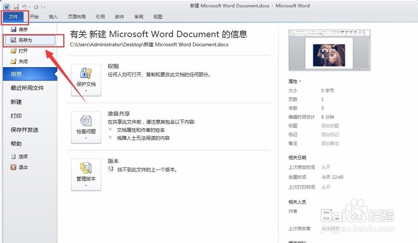The height and width of the screenshot is (243, 418).
Task: Open 保护文档 (Protect Document) options
Action: pyautogui.click(x=86, y=80)
